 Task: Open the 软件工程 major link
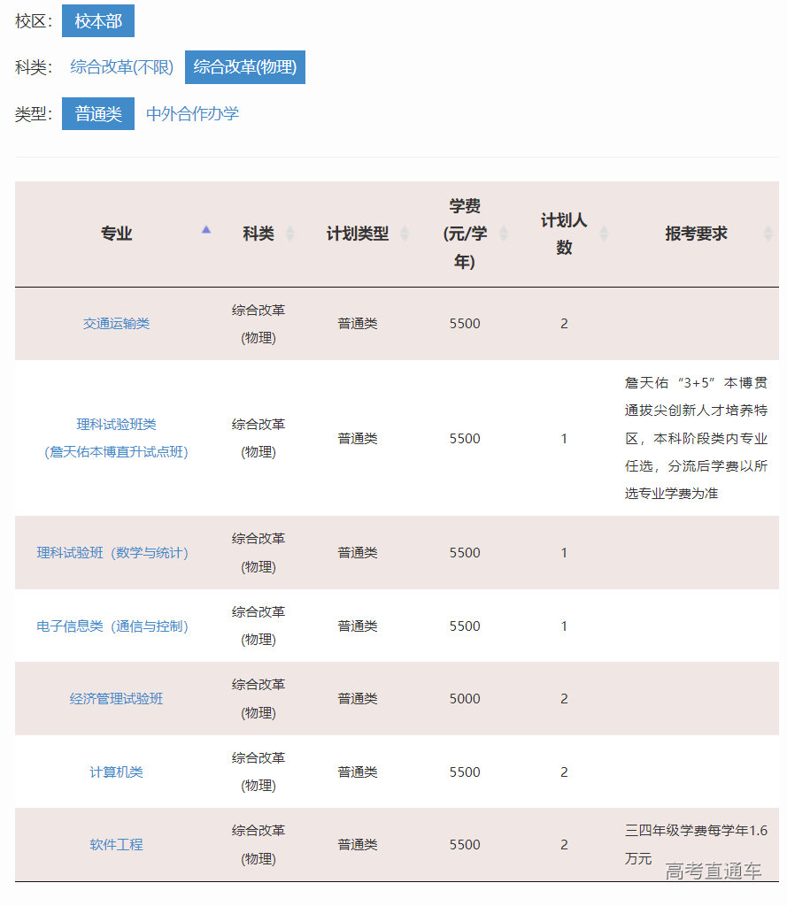(117, 845)
